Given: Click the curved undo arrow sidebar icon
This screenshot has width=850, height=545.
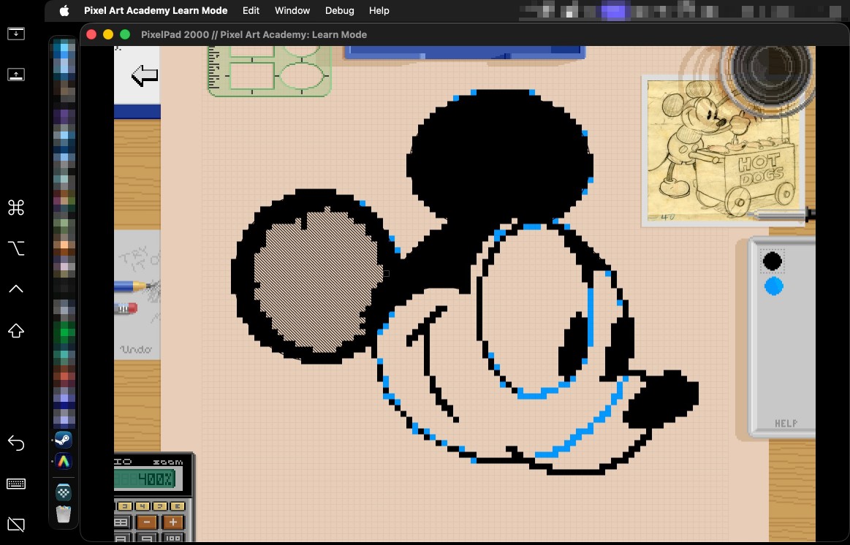Looking at the screenshot, I should [x=16, y=443].
